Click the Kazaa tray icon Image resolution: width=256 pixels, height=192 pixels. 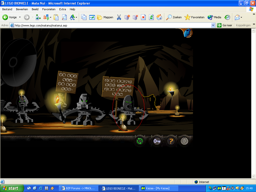point(219,188)
